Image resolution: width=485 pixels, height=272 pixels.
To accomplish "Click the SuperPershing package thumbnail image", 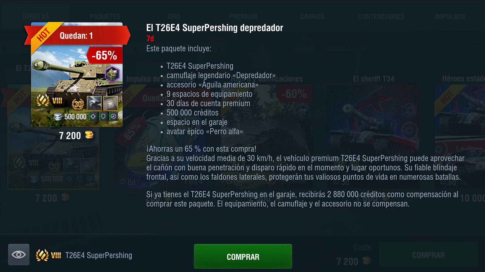I will tap(77, 75).
